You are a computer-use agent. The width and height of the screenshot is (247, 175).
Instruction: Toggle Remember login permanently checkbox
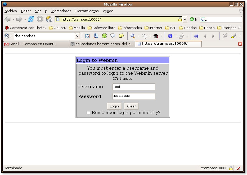[88, 113]
